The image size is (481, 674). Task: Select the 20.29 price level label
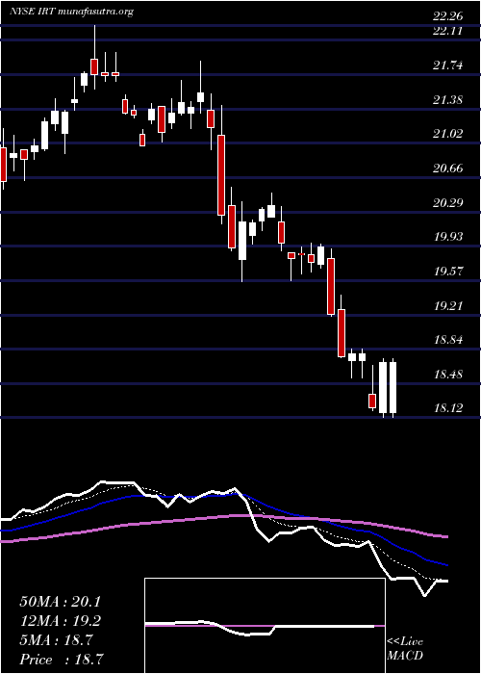coord(447,202)
